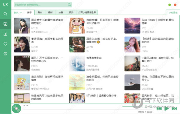
Task: Skip to the next track
Action: [174, 109]
